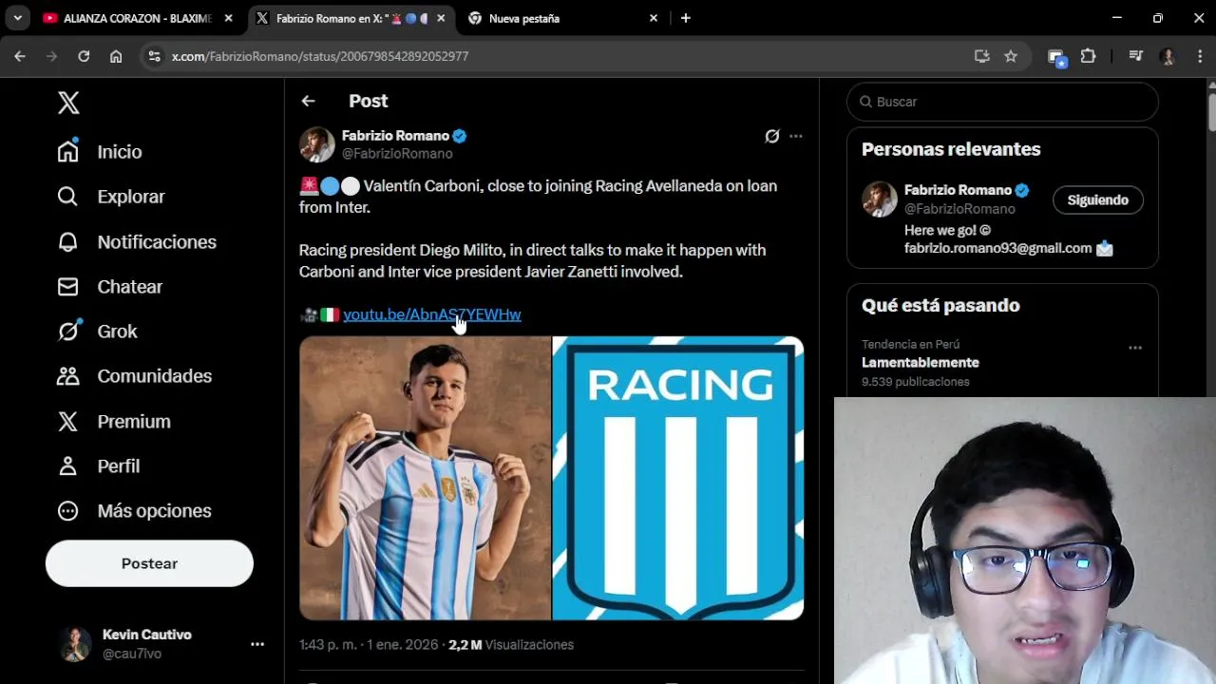Click @FabrizioRomano handle in relevant people
1216x684 pixels.
(959, 209)
